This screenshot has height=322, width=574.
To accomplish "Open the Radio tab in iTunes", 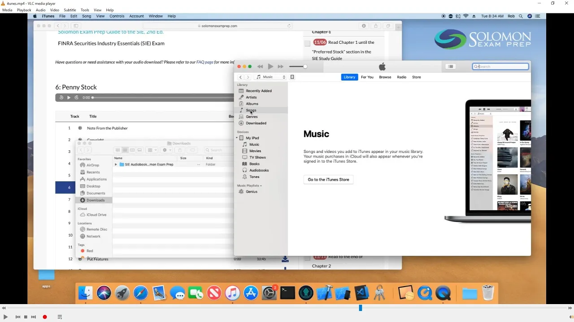I will (401, 77).
